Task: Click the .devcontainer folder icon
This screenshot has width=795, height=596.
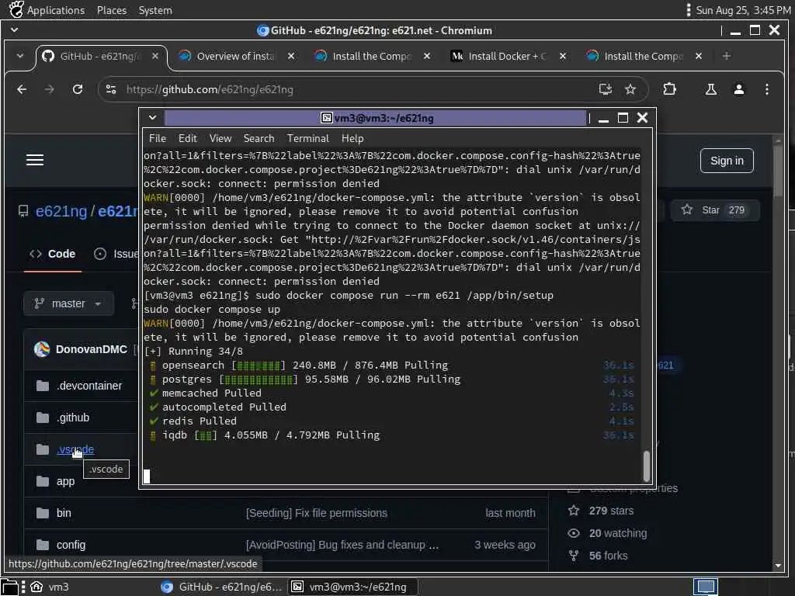Action: click(x=43, y=386)
